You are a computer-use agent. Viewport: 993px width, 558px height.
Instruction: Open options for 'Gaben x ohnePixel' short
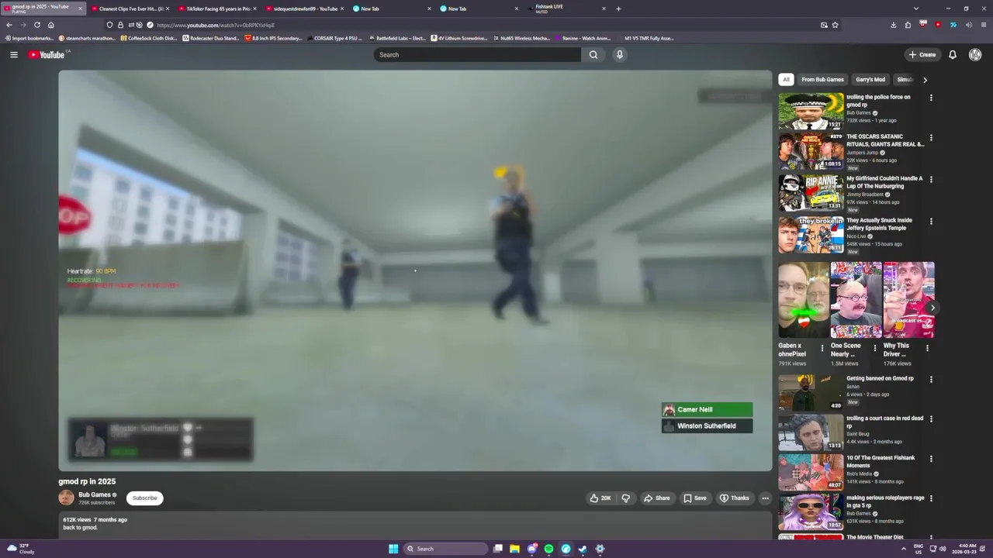point(822,348)
